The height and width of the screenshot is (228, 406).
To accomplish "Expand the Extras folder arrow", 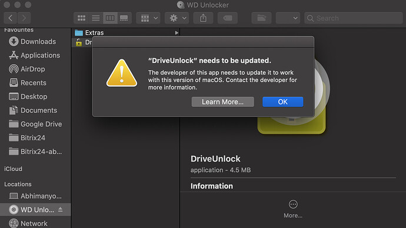I will click(177, 33).
